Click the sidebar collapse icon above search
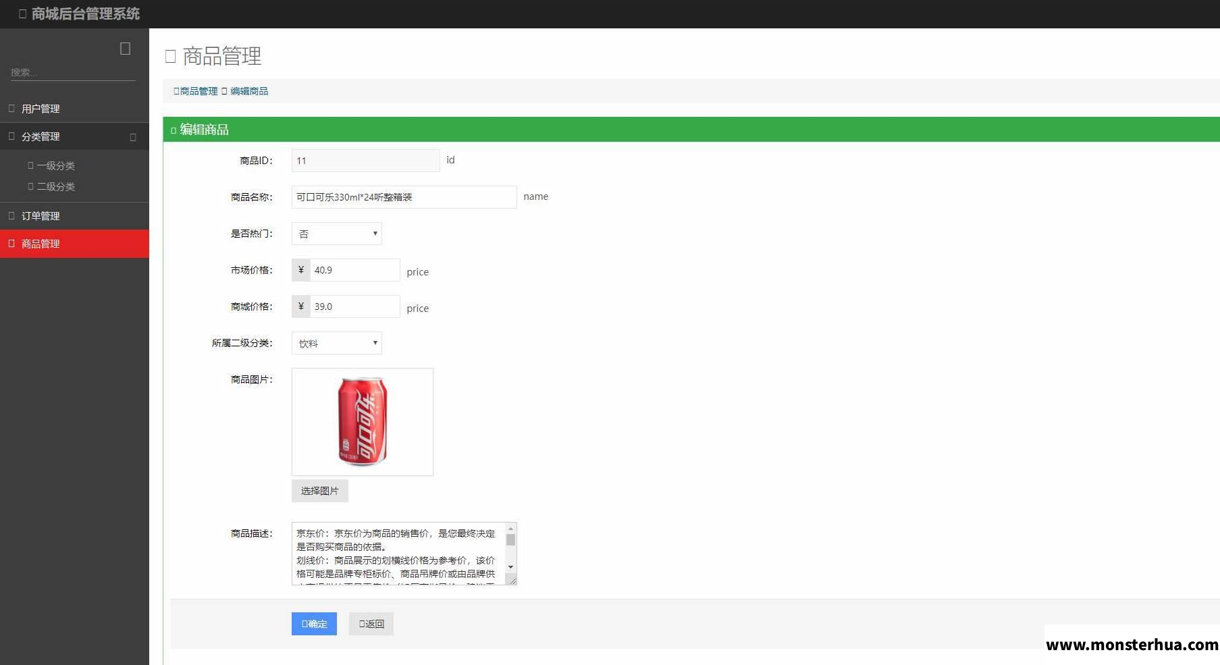Screen dimensions: 1220x665 [x=125, y=49]
